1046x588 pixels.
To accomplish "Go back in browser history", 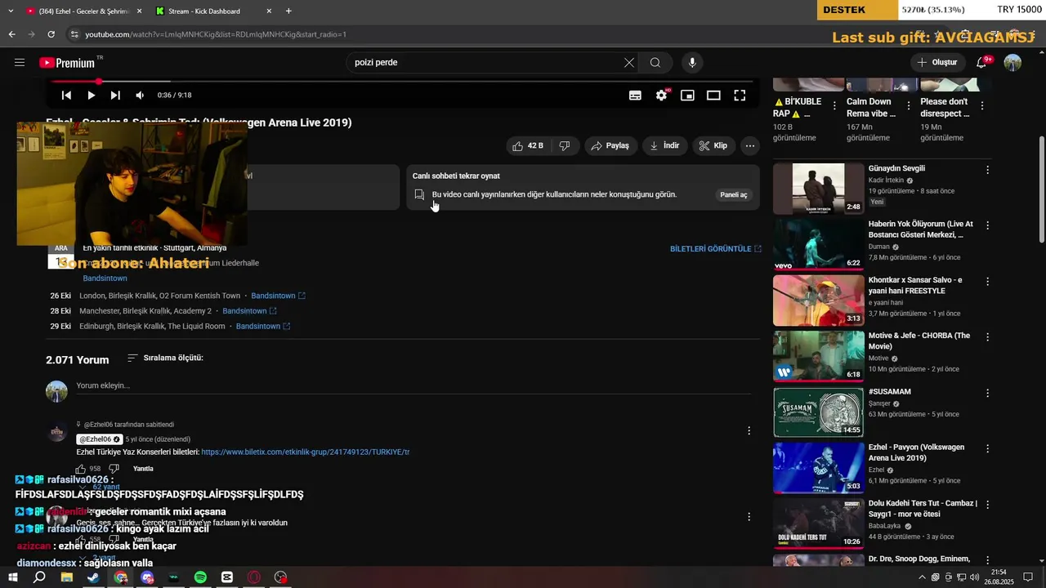I will point(11,34).
